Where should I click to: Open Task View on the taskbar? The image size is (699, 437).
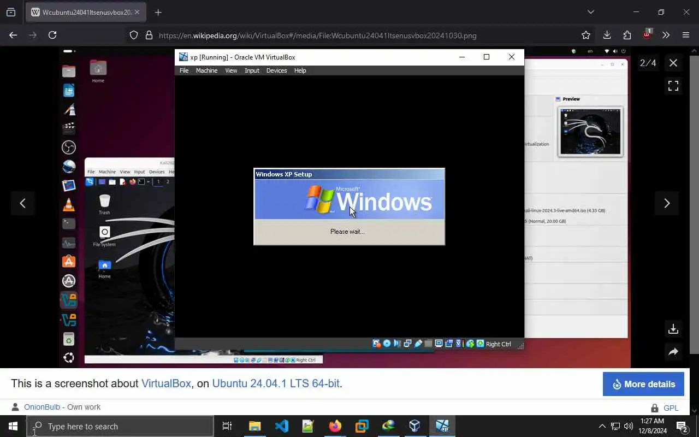[x=227, y=426]
